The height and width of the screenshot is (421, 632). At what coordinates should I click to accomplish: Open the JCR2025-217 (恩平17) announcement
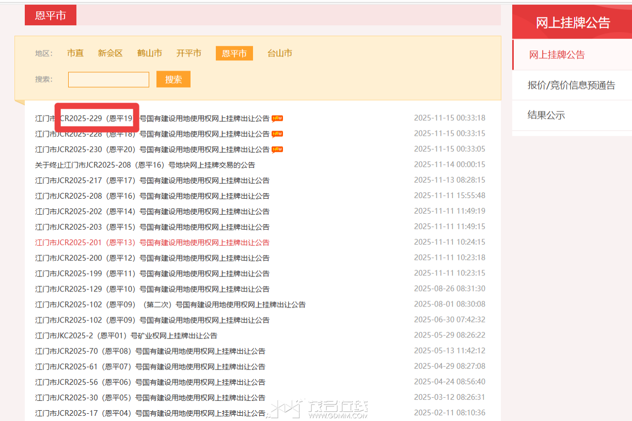coord(152,180)
